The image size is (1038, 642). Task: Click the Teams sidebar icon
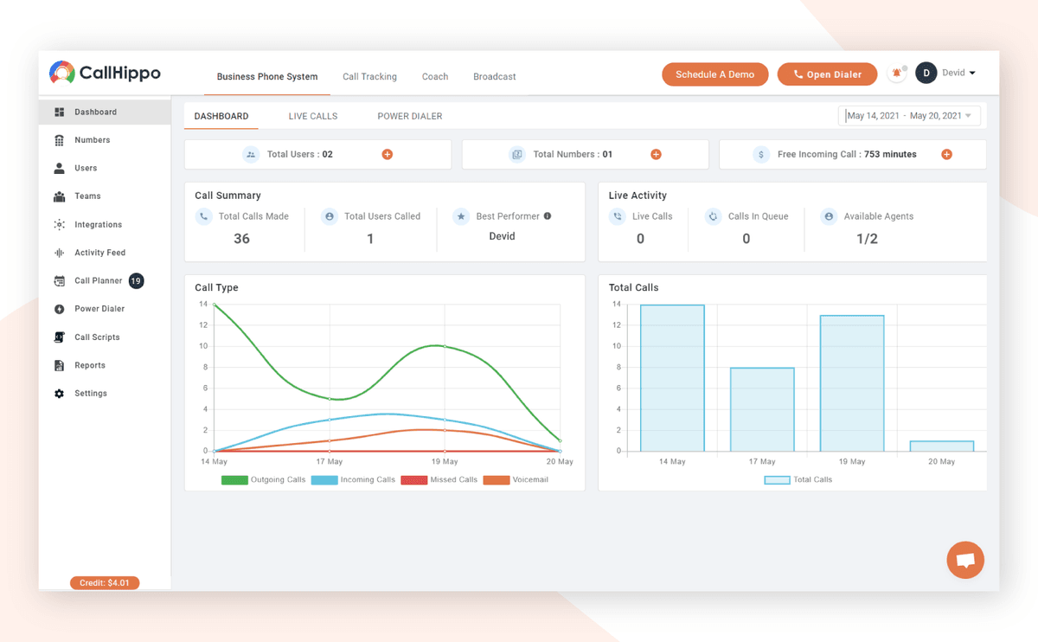click(x=59, y=196)
